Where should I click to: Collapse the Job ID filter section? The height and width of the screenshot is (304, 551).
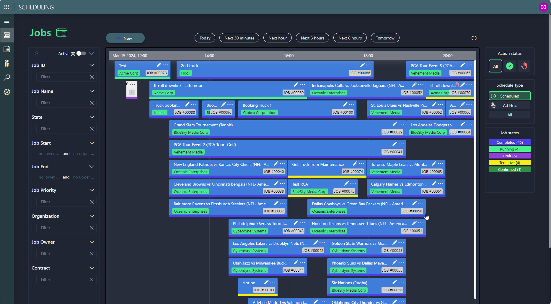(92, 65)
